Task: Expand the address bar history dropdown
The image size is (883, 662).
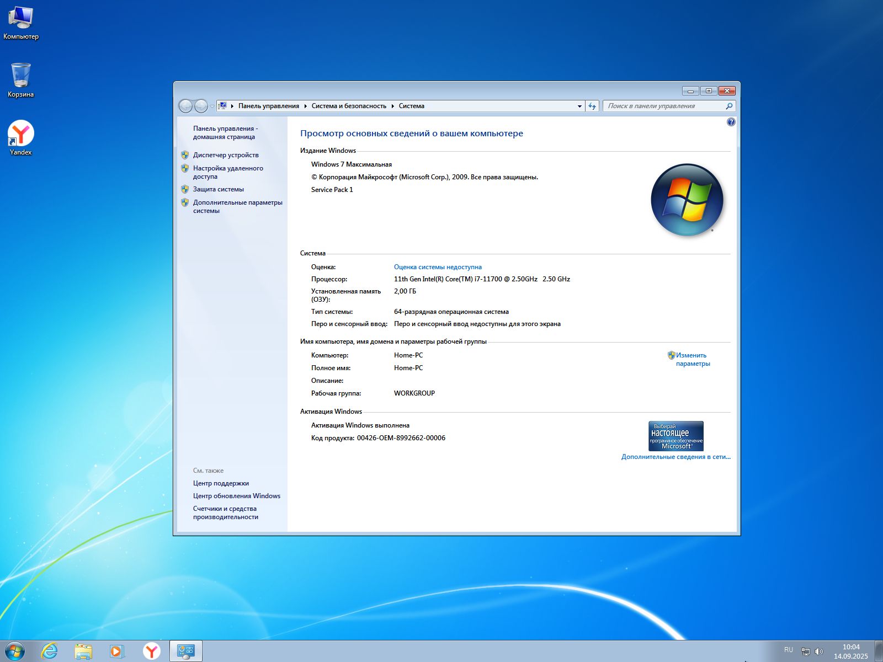Action: [579, 106]
